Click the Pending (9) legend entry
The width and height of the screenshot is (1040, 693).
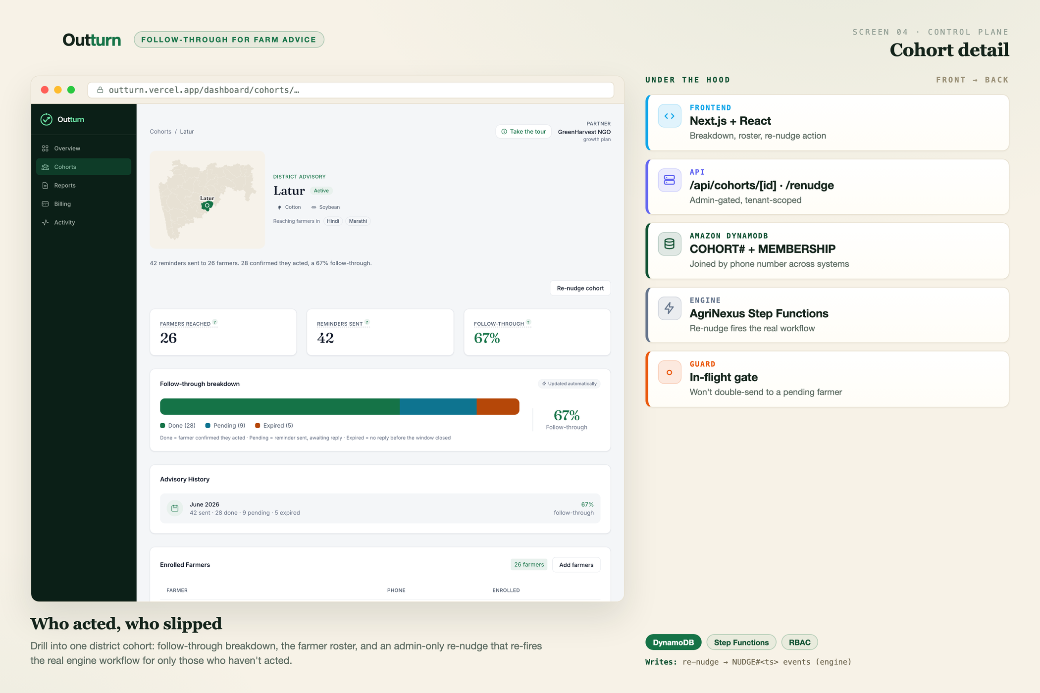click(225, 426)
